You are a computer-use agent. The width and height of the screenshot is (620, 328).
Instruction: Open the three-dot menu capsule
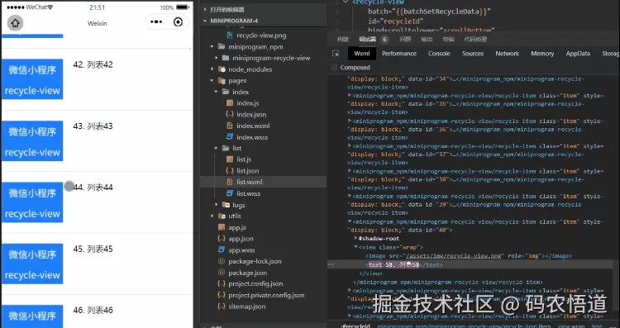[156, 21]
